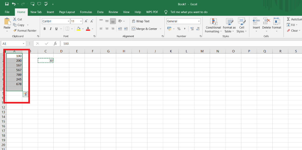Open the Copy dropdown arrow

pos(28,25)
